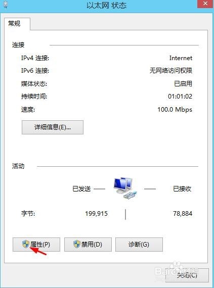The width and height of the screenshot is (214, 288).
Task: Click the 199,915 sent bytes count
Action: pyautogui.click(x=96, y=214)
